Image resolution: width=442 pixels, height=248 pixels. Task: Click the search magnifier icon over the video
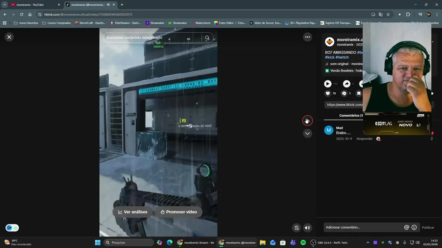coord(207,38)
